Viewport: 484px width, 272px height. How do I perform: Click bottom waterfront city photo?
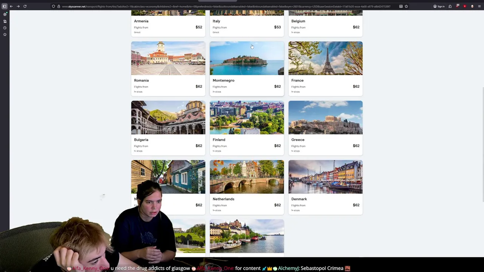pos(247,236)
